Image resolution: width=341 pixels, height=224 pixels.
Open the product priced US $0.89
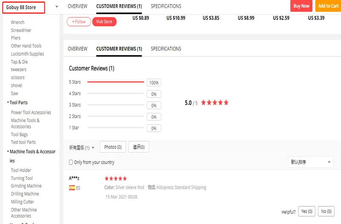[x=141, y=18]
